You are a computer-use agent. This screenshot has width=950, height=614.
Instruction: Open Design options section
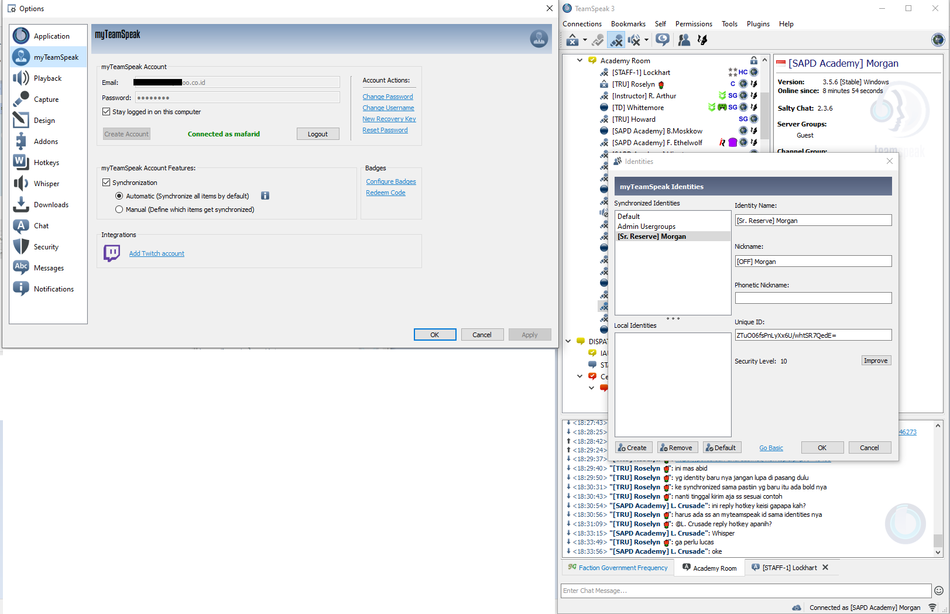click(49, 121)
